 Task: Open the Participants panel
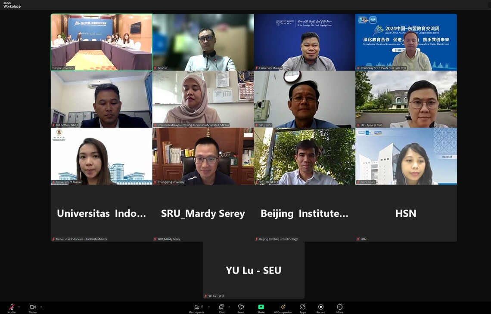(x=197, y=308)
